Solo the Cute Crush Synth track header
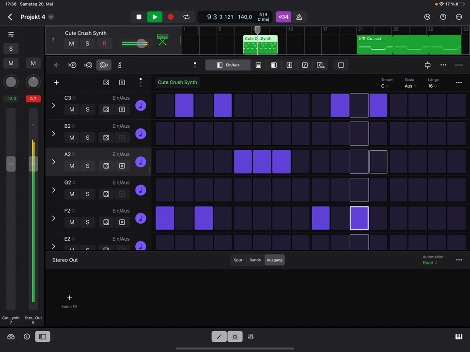The image size is (470, 352). pyautogui.click(x=87, y=44)
